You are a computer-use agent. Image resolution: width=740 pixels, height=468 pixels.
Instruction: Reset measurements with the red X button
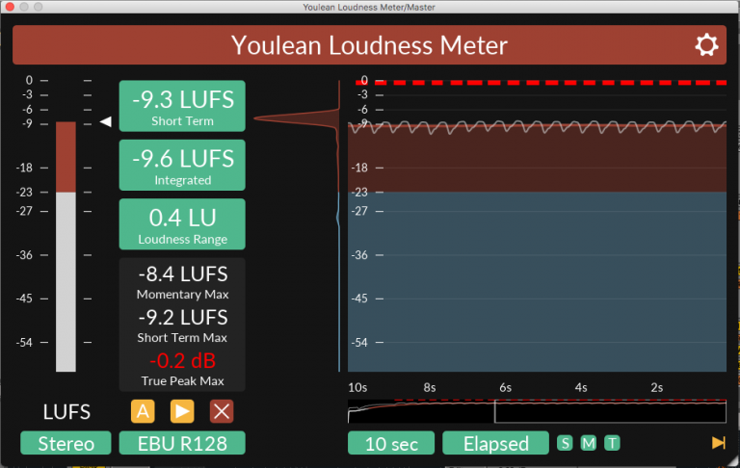coord(222,411)
